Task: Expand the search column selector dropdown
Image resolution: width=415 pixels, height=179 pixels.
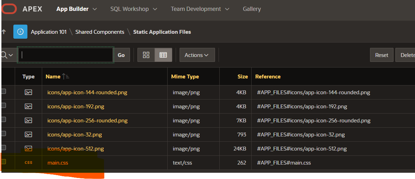Action: 7,55
